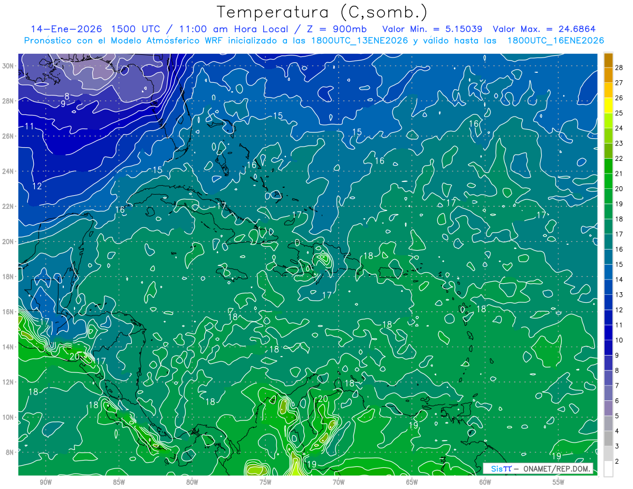Select the "Valor Max. = 24.6864" value
Viewport: 633px width, 489px height.
pyautogui.click(x=544, y=29)
